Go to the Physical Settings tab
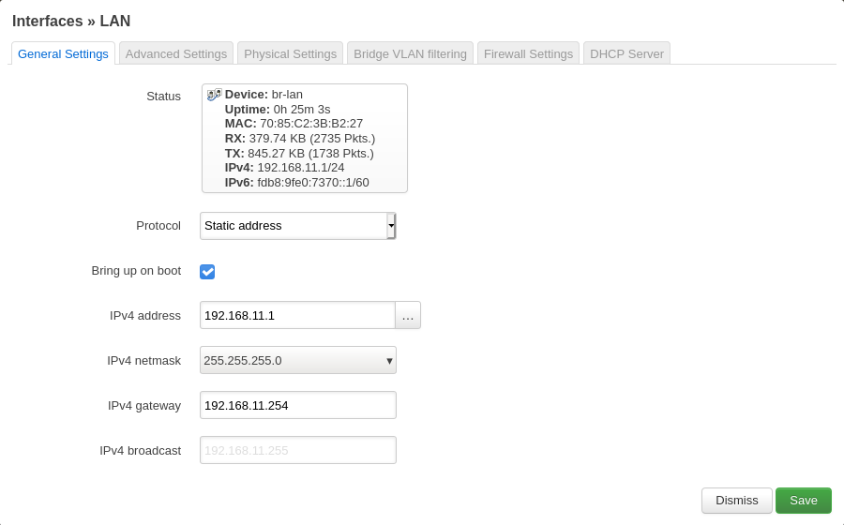Image resolution: width=844 pixels, height=525 pixels. pos(290,54)
